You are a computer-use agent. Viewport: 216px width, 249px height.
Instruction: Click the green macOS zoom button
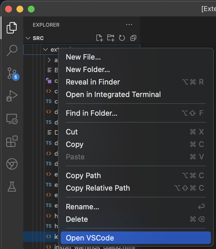point(31,9)
